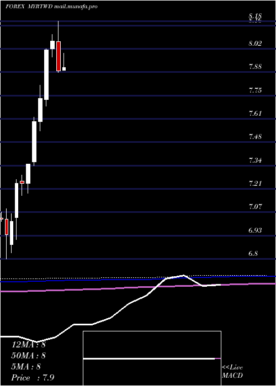Click the 6.8 price axis label
Image resolution: width=276 pixels, height=386 pixels.
click(x=253, y=254)
